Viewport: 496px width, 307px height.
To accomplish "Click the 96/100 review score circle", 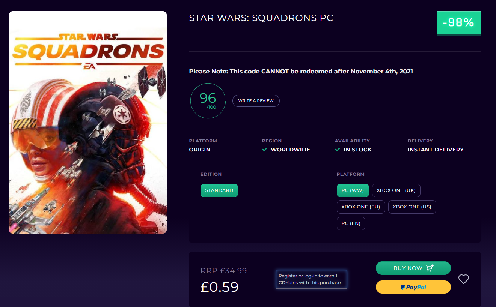I will tap(208, 101).
